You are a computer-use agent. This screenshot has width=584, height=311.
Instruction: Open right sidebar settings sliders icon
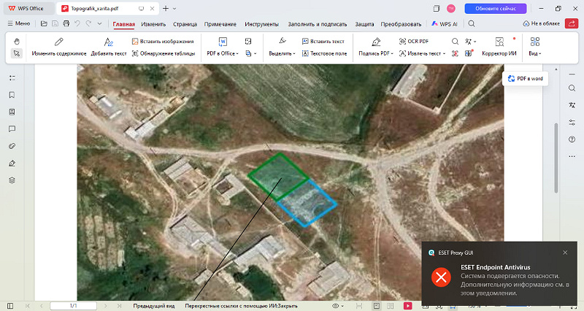click(572, 122)
